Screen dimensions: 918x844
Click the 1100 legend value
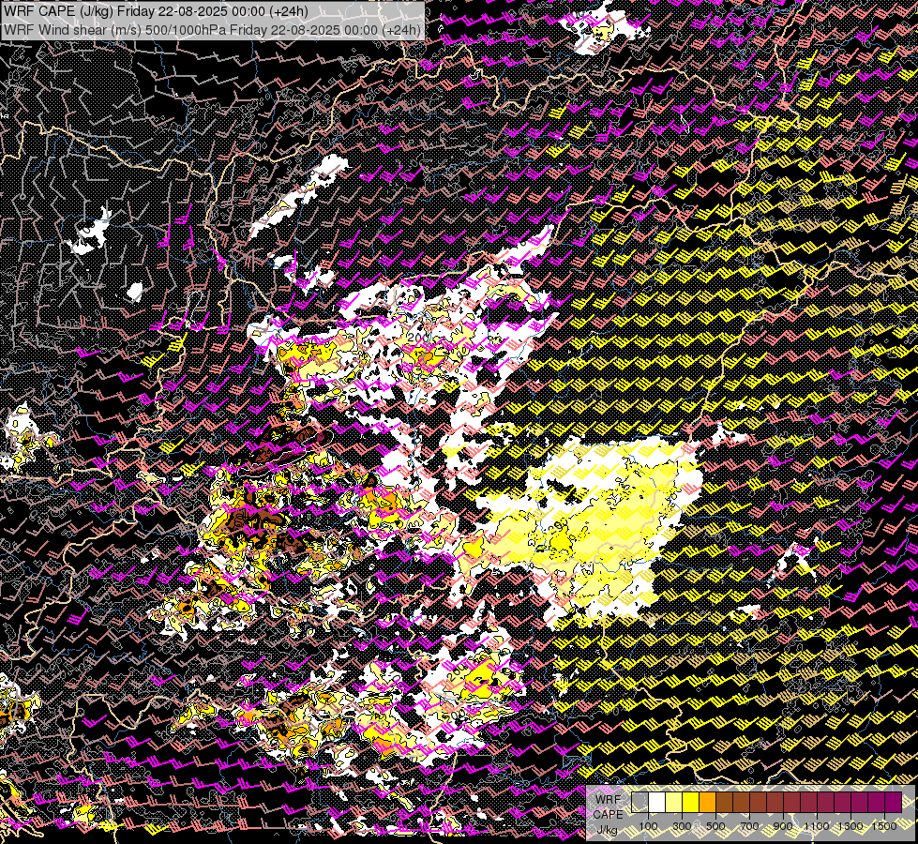click(x=817, y=826)
